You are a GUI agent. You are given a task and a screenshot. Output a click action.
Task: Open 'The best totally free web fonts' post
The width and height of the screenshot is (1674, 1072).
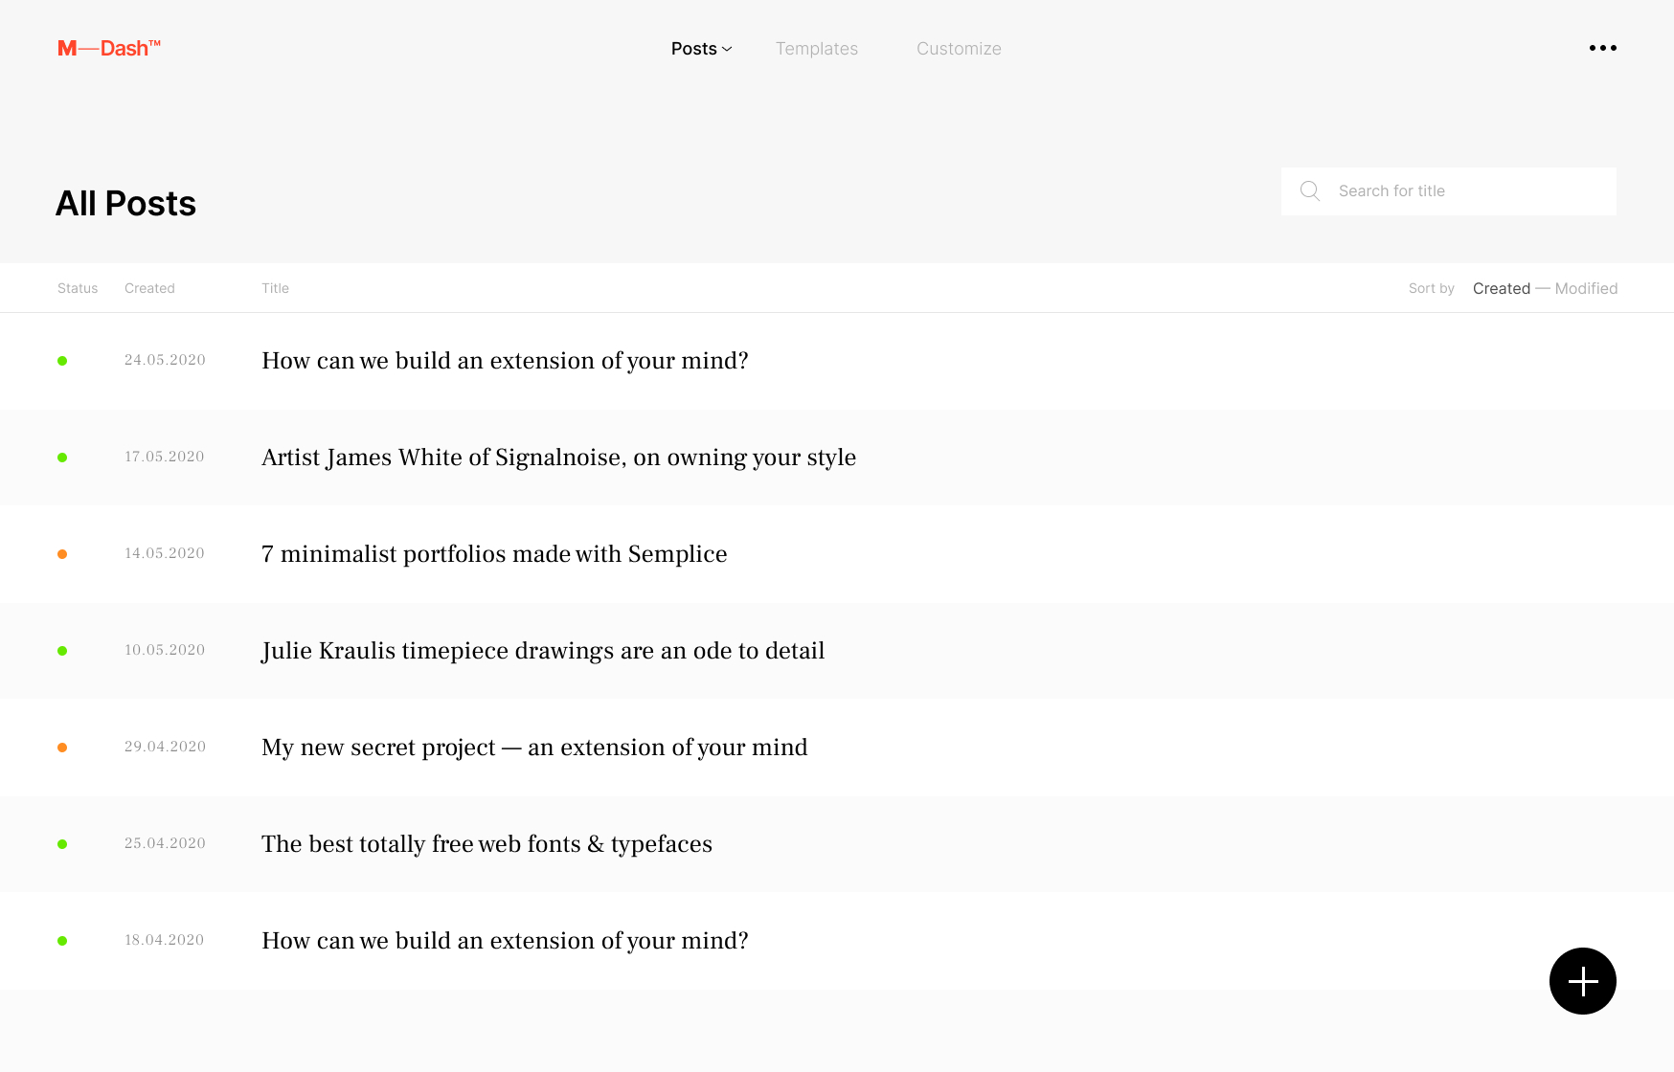click(486, 844)
